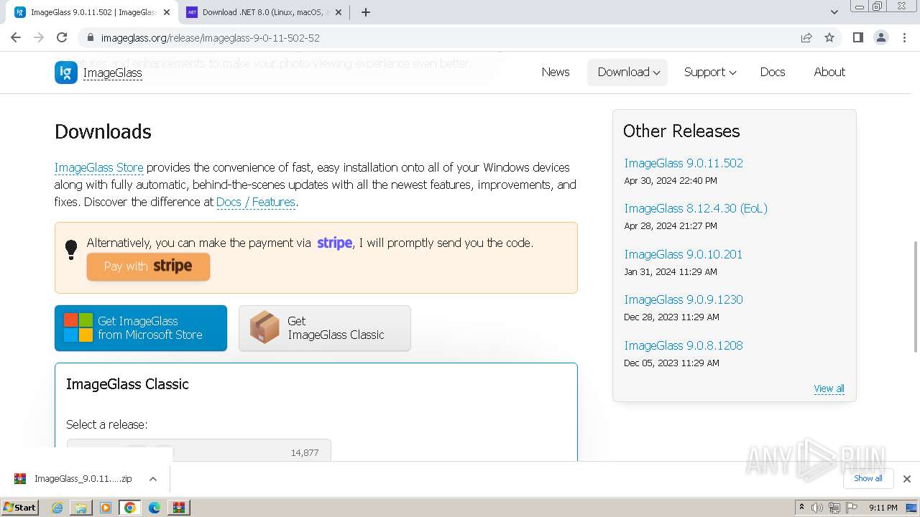Click the Show desktop button

pos(912,508)
